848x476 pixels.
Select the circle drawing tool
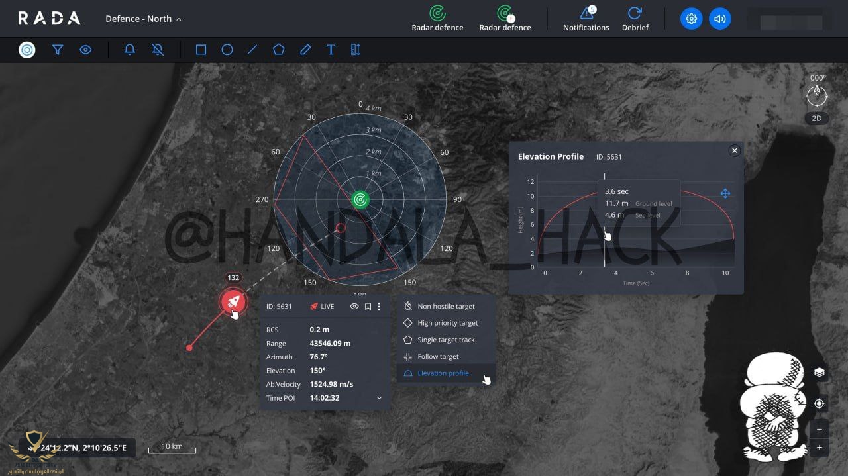(x=227, y=50)
